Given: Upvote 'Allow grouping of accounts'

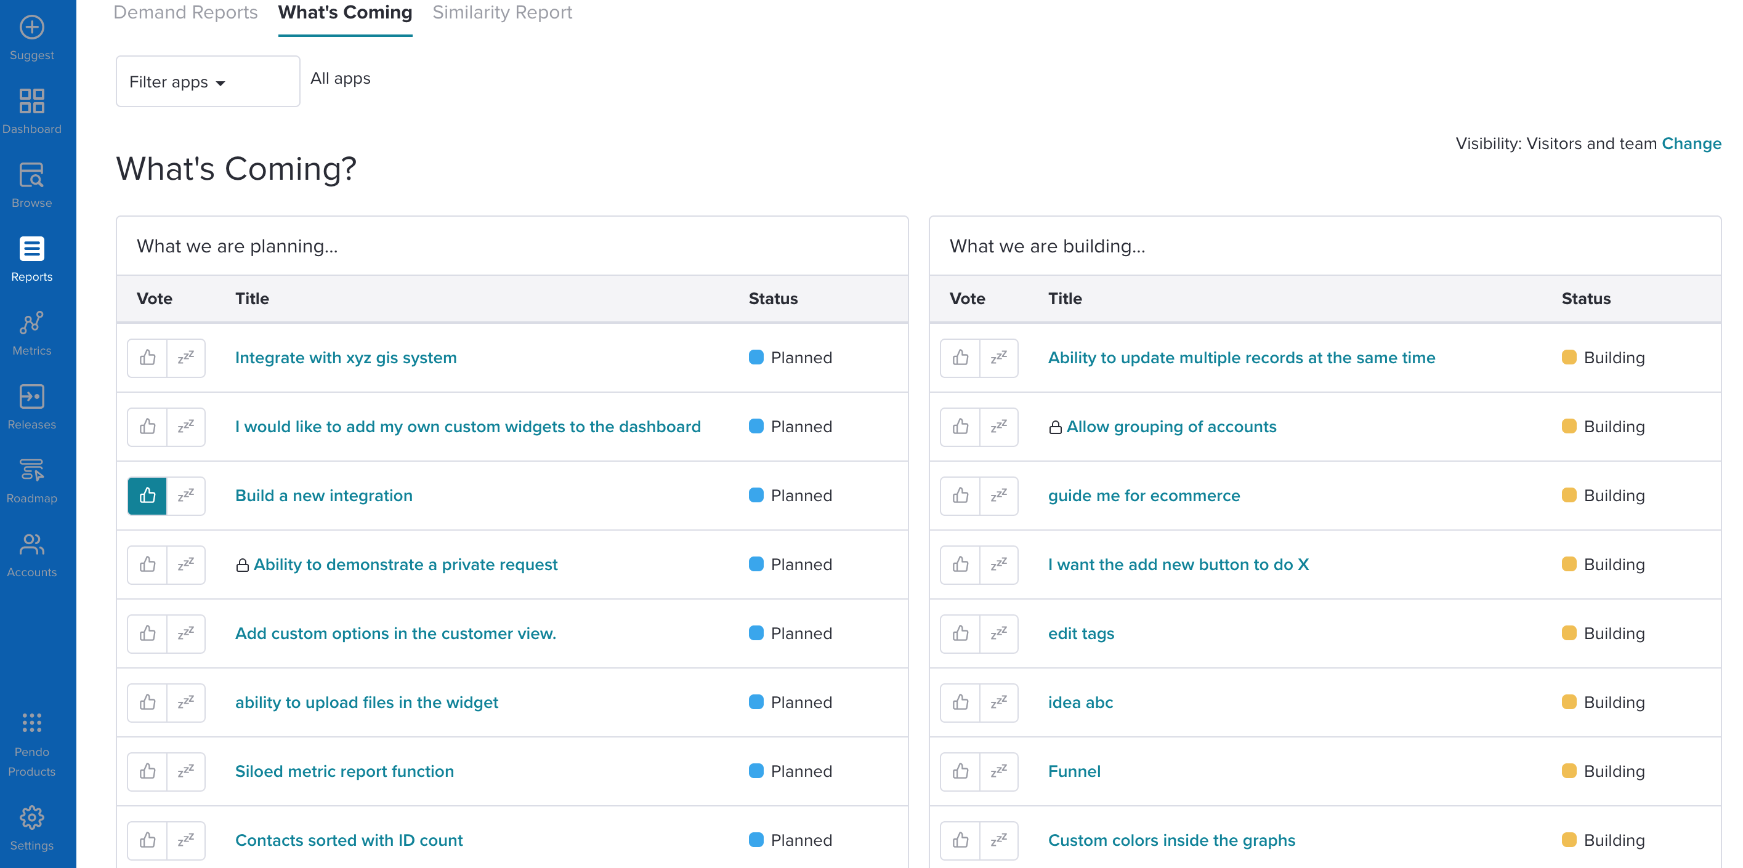Looking at the screenshot, I should coord(960,427).
